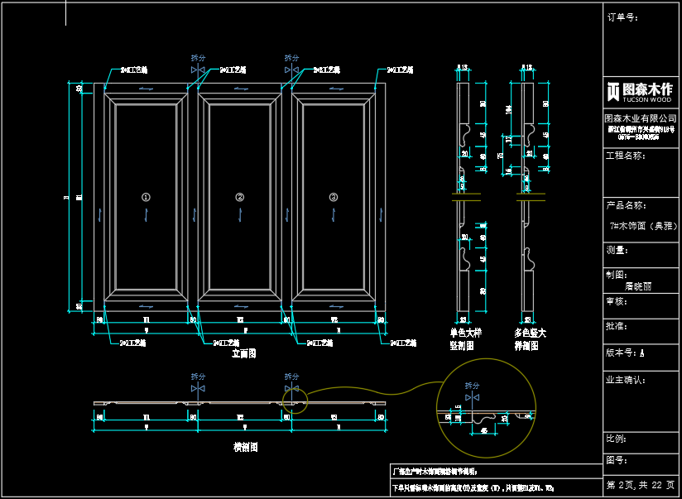The width and height of the screenshot is (682, 499).
Task: Click the circled number 1 panel marker
Action: coord(146,197)
